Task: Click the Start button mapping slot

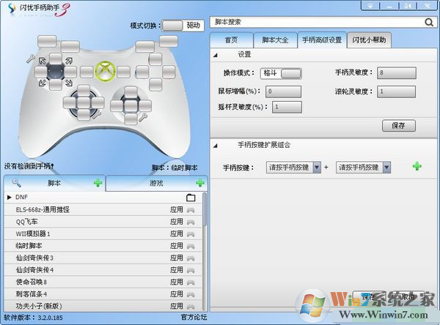Action: point(123,72)
